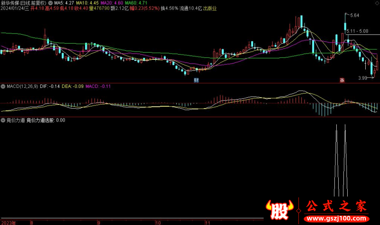Click the 3.99 low price marker
The width and height of the screenshot is (380, 225).
[x=363, y=78]
